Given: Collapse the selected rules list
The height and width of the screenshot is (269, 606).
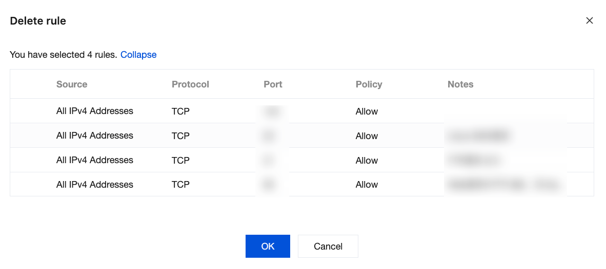Looking at the screenshot, I should [x=138, y=55].
